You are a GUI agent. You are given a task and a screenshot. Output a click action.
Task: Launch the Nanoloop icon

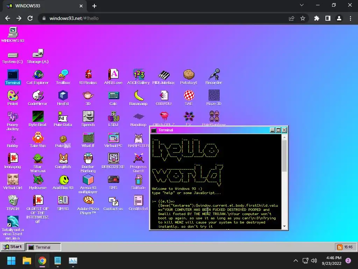(138, 117)
